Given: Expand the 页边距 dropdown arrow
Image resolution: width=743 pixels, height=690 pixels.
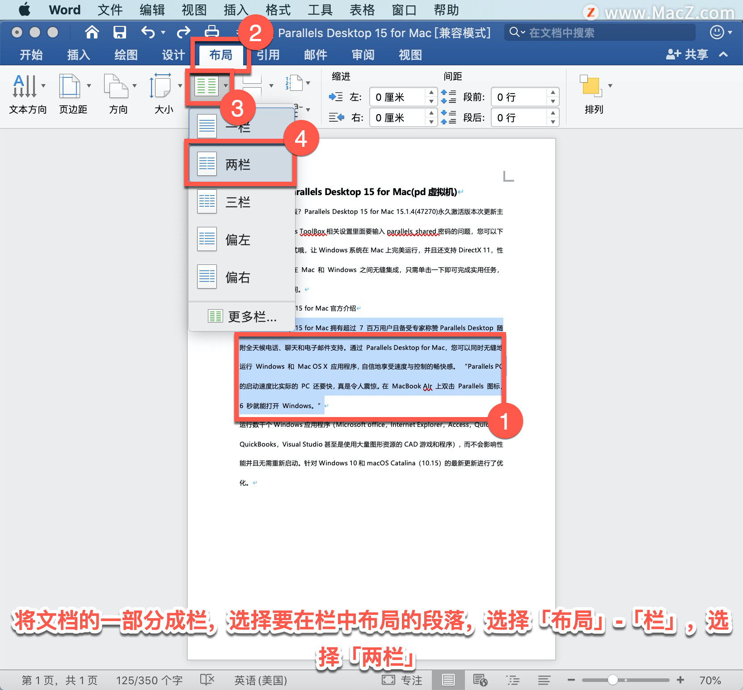Looking at the screenshot, I should point(89,86).
